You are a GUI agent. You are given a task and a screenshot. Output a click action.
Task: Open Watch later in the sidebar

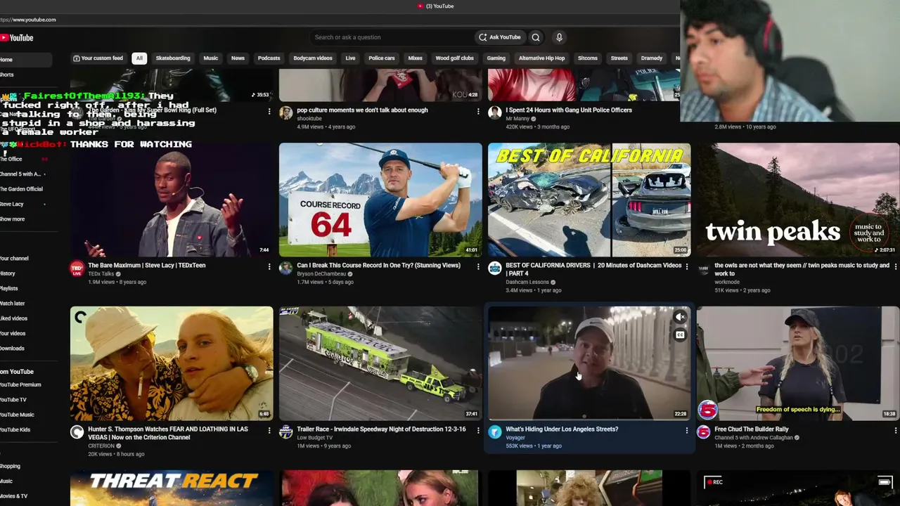14,304
